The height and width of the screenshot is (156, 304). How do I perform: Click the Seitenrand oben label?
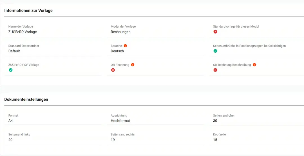tap(224, 115)
